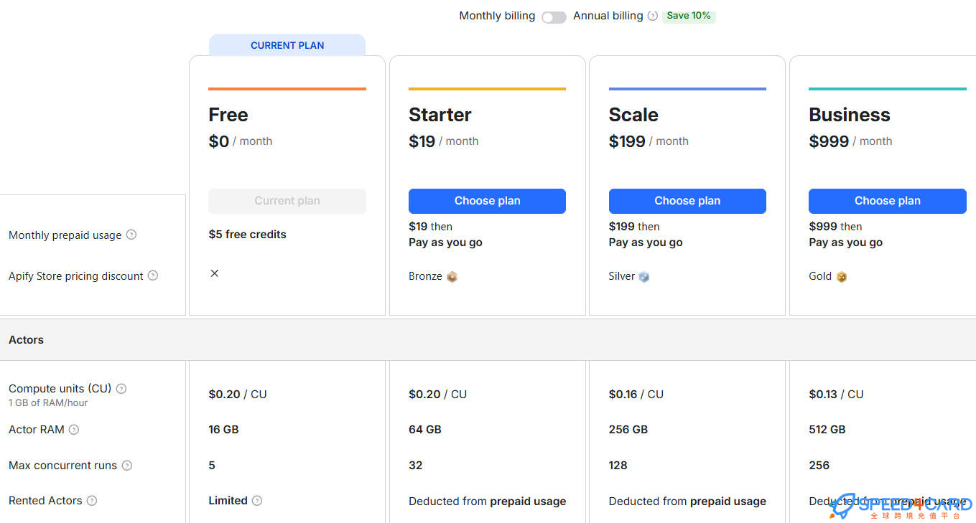The image size is (976, 523).
Task: Open help icon beside Apify Store pricing discount
Action: click(153, 275)
